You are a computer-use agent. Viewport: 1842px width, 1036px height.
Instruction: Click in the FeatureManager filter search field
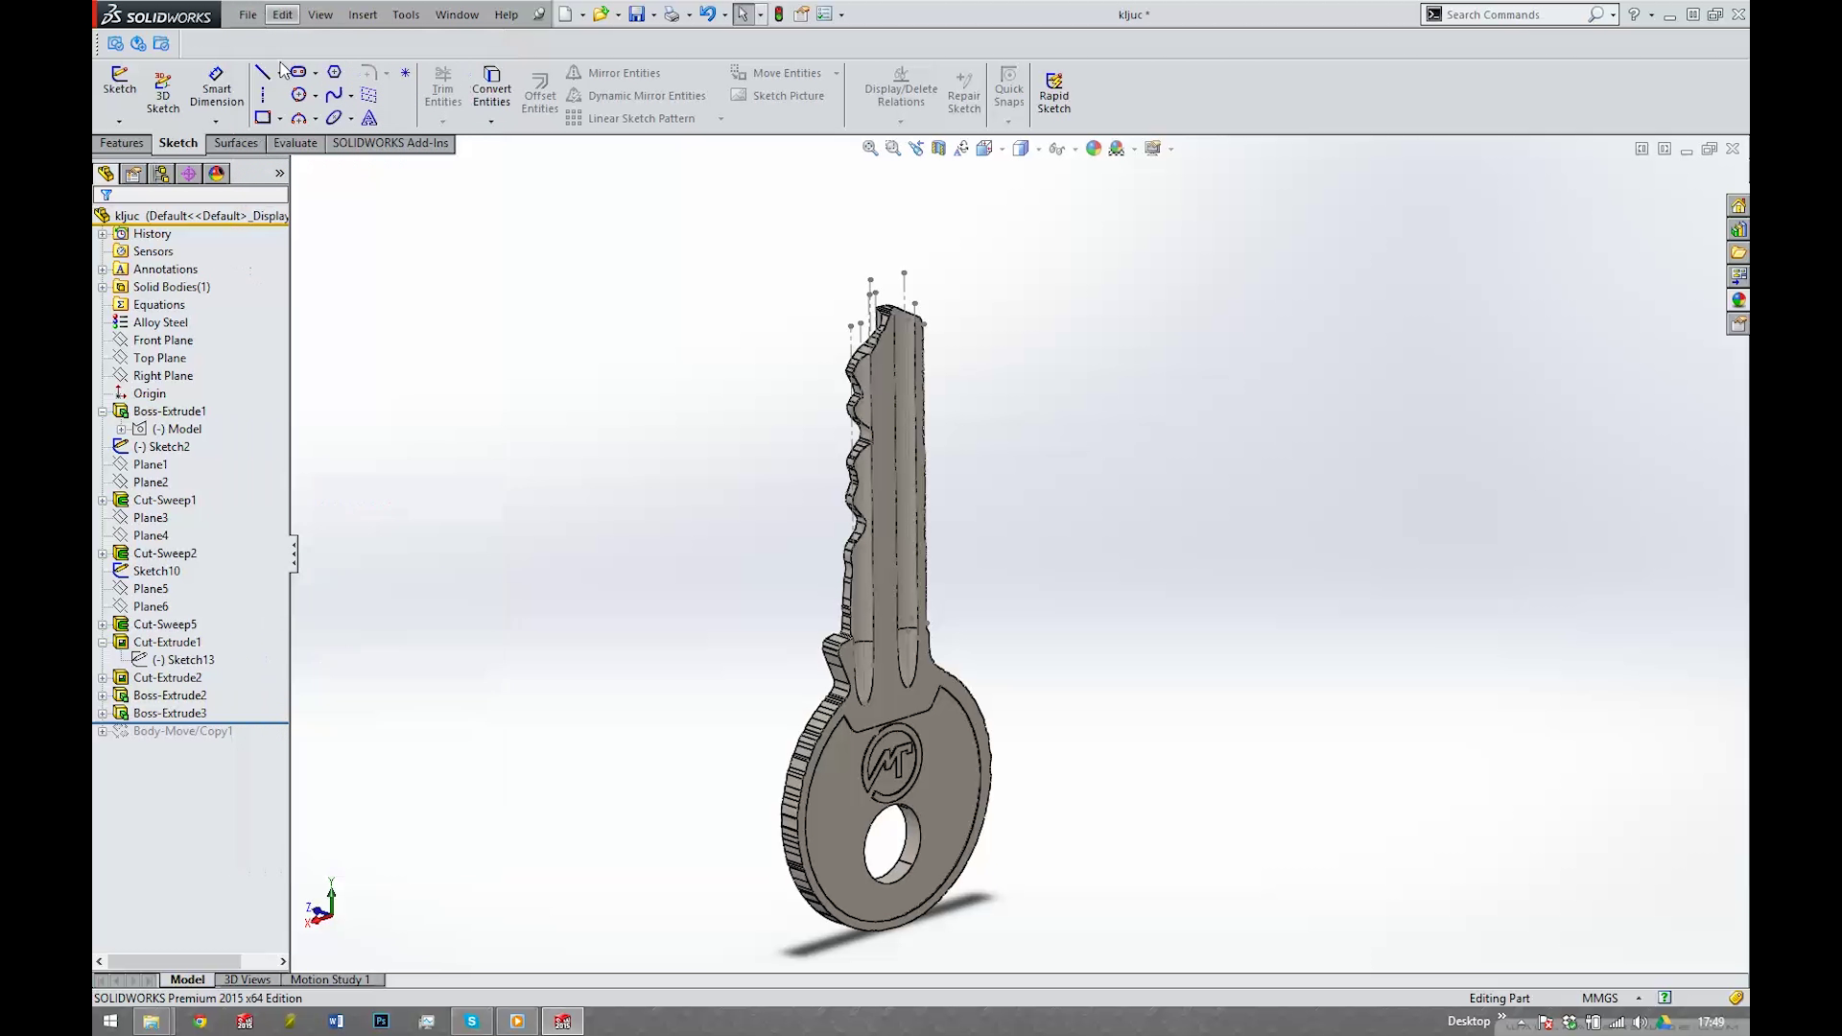[192, 195]
